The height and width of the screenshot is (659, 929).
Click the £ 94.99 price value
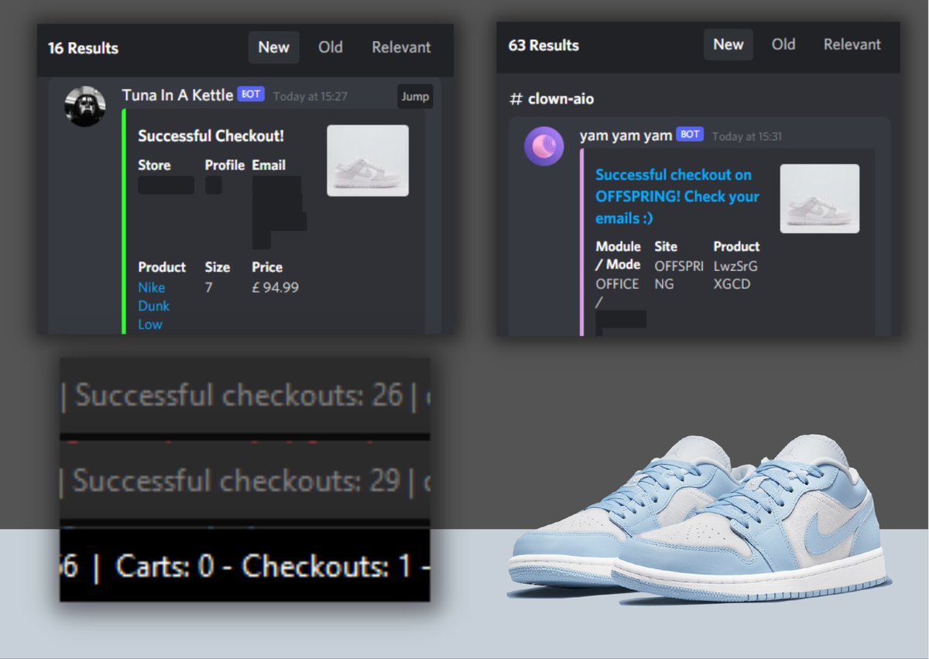pyautogui.click(x=275, y=287)
